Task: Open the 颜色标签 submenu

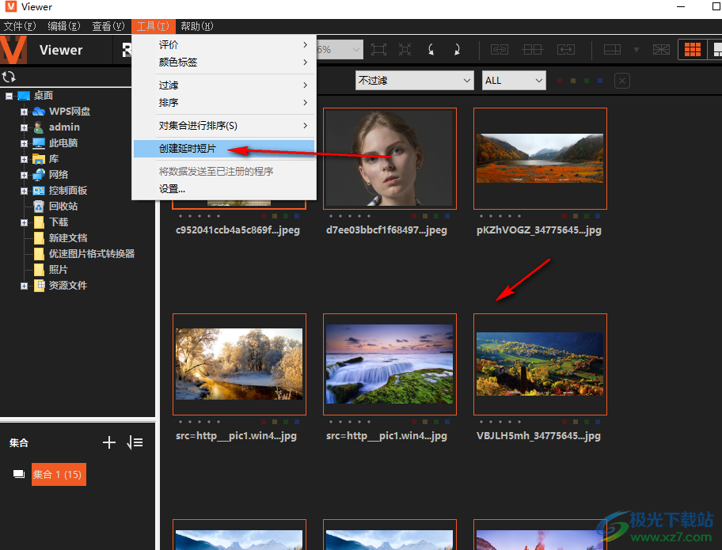Action: click(x=224, y=63)
